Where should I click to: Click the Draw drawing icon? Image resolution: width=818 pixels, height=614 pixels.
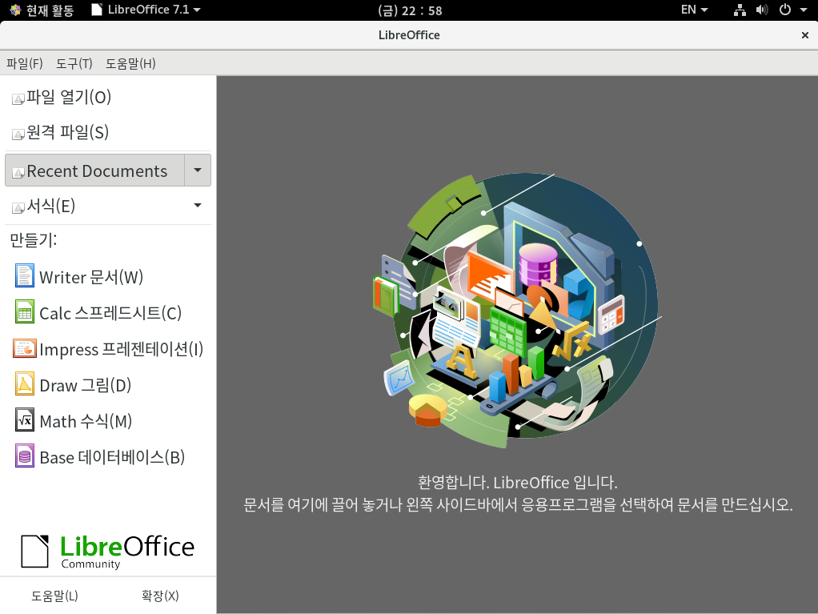coord(25,384)
